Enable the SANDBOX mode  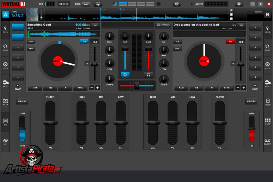coord(163,25)
